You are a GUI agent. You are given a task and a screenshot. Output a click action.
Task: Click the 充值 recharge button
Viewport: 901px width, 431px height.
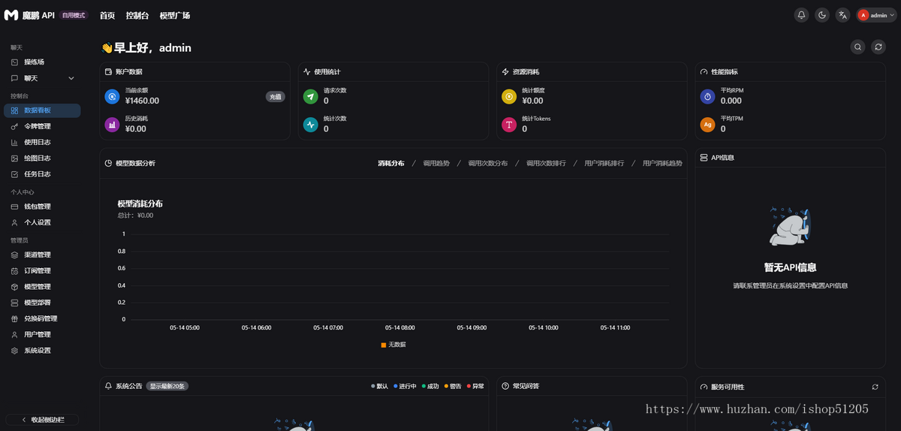[x=276, y=97]
